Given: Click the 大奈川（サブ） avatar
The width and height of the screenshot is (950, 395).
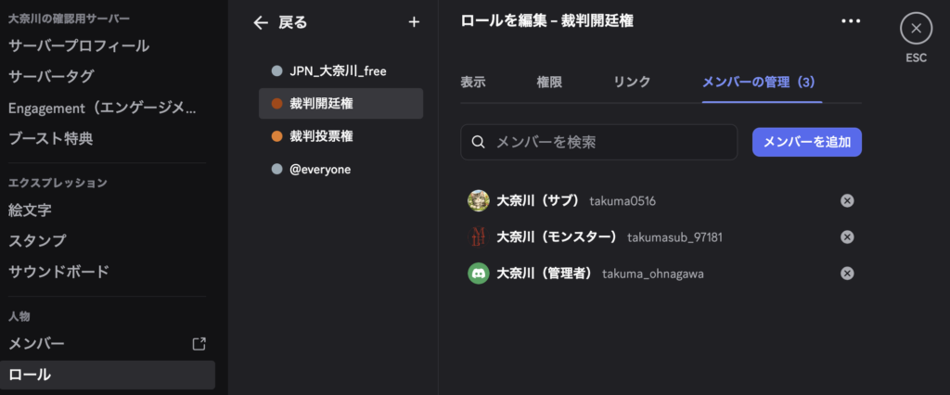Looking at the screenshot, I should (479, 200).
